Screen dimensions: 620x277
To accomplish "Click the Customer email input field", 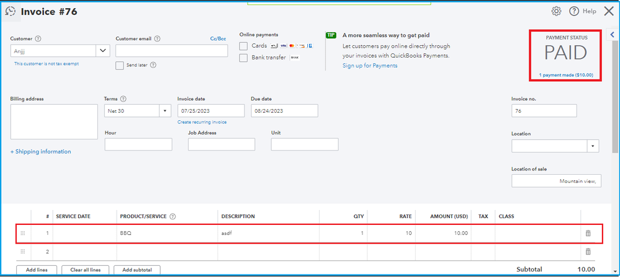I will pyautogui.click(x=172, y=51).
